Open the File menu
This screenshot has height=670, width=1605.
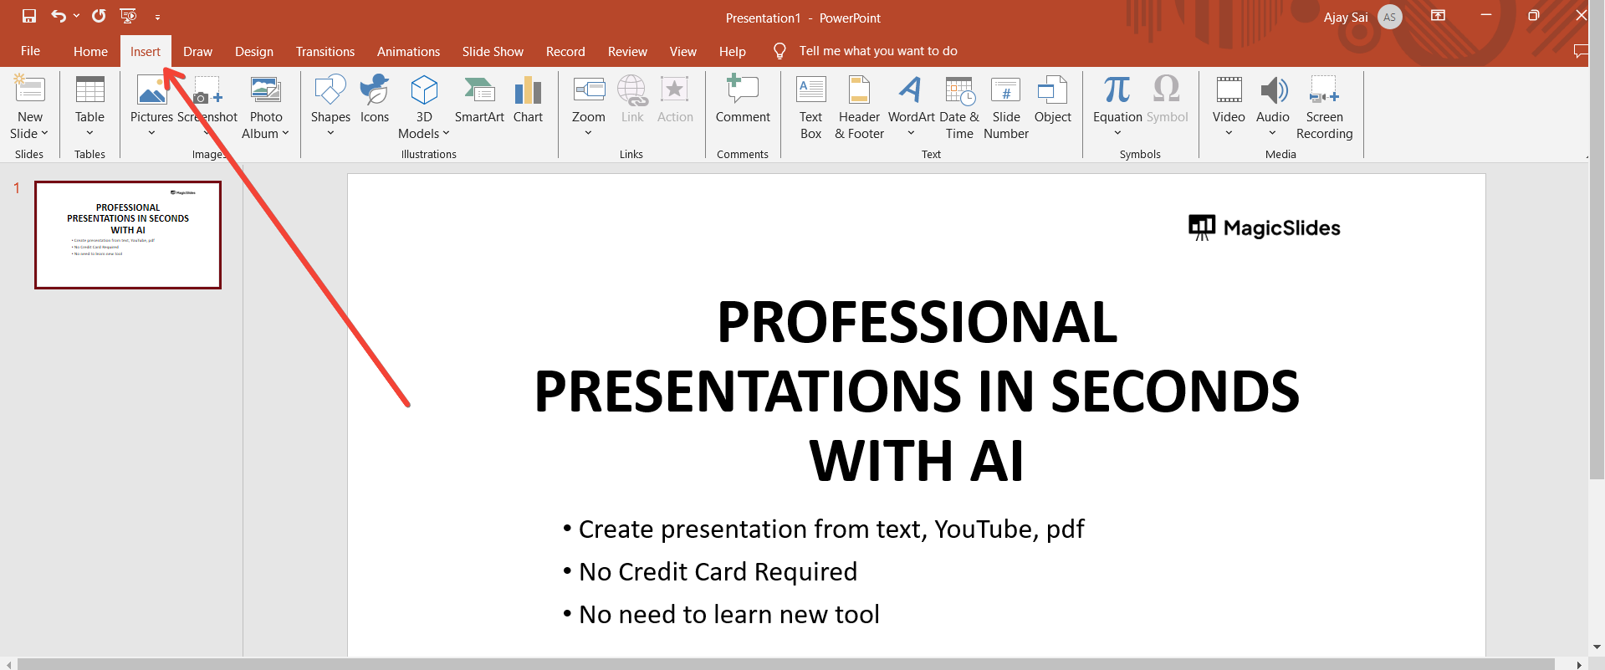click(30, 52)
